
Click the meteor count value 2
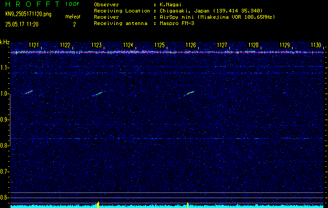click(74, 24)
